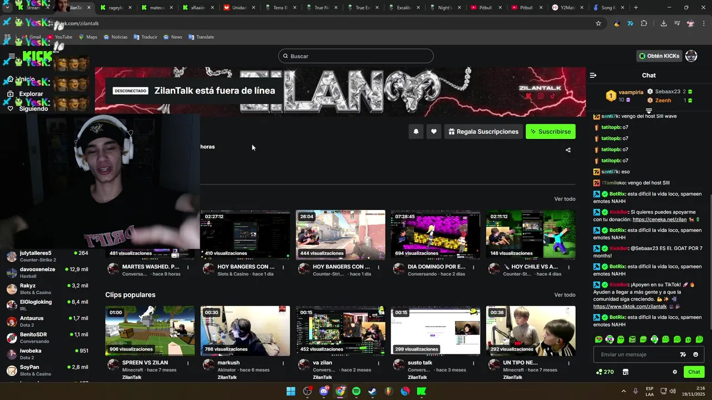Open the tiktok.com/zilantalk link in chat
712x400 pixels.
(630, 307)
